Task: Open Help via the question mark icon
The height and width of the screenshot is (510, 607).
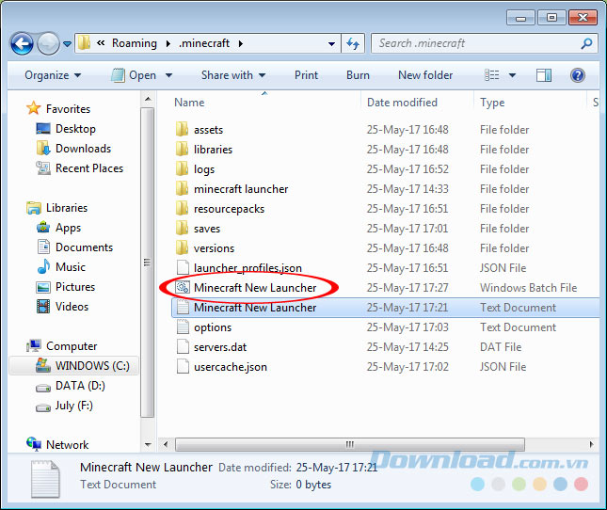Action: (x=577, y=75)
